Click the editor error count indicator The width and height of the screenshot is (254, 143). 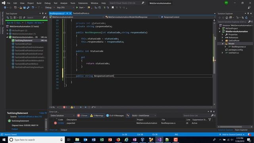[65, 107]
